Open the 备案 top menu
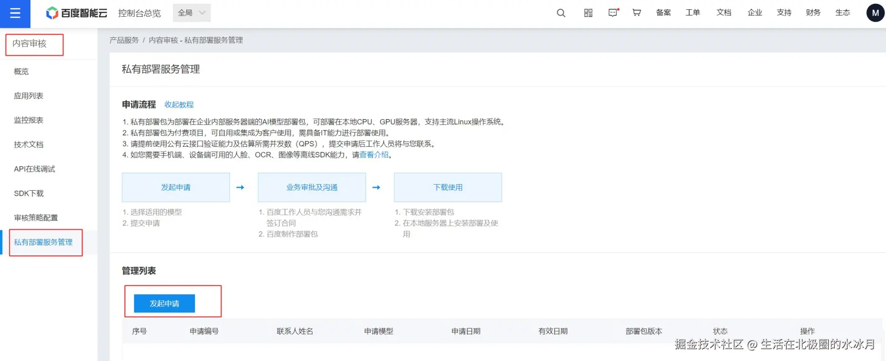The image size is (886, 361). tap(664, 13)
